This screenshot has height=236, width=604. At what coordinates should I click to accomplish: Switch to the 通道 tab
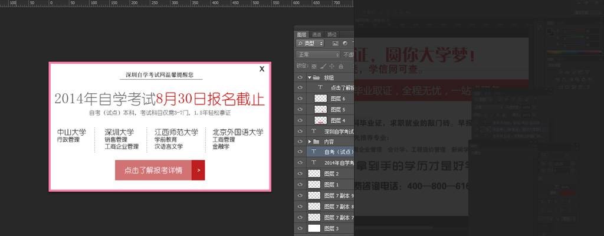pyautogui.click(x=317, y=34)
